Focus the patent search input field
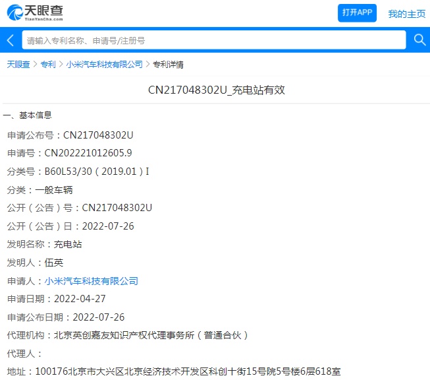Image resolution: width=430 pixels, height=380 pixels. click(x=214, y=40)
